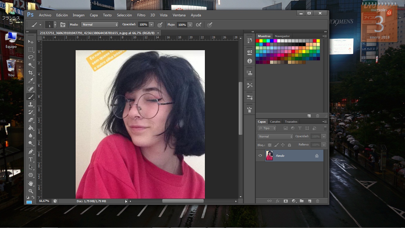Open the Tool Presets panel icon
The height and width of the screenshot is (228, 405).
pyautogui.click(x=250, y=85)
